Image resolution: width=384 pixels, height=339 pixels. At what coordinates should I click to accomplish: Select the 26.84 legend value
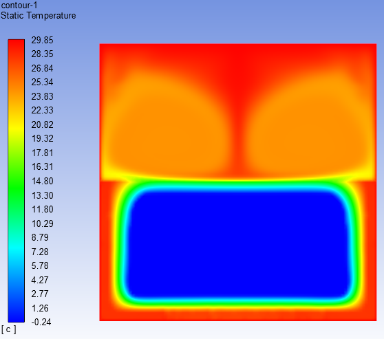(42, 68)
